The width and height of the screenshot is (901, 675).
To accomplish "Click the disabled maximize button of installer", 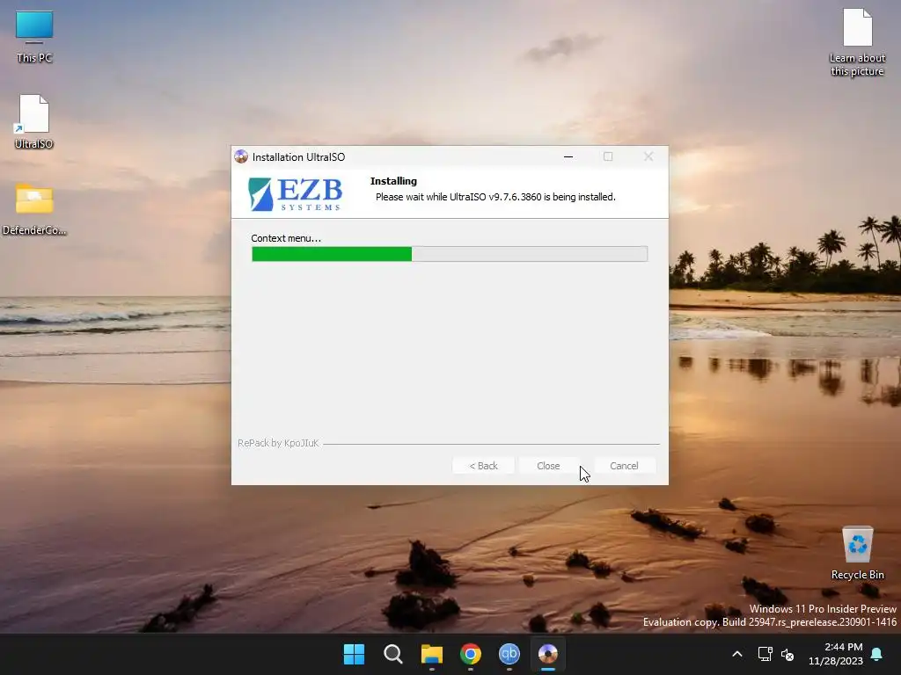I will pos(608,156).
